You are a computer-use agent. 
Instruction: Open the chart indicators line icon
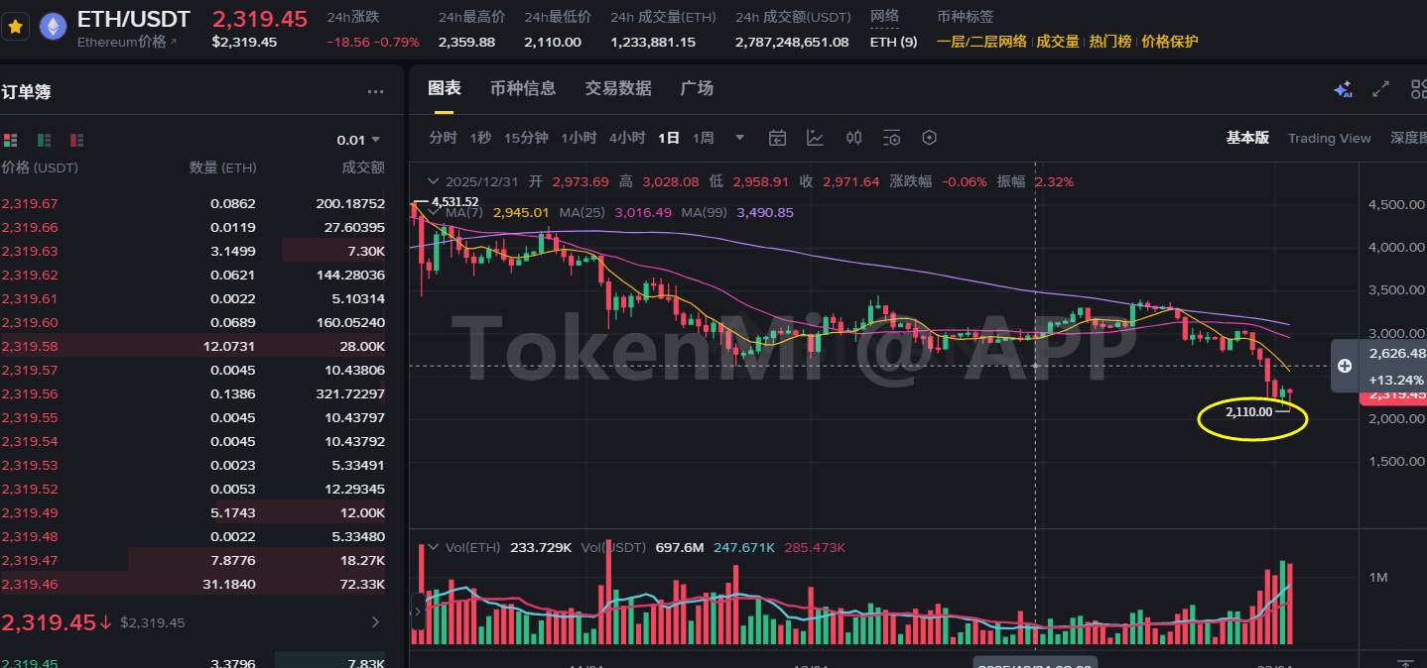[x=815, y=138]
